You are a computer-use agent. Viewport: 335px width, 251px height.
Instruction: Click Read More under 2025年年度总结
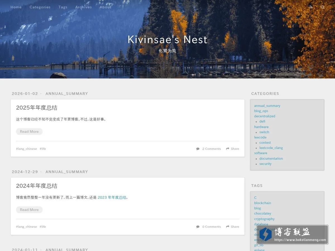(x=29, y=131)
